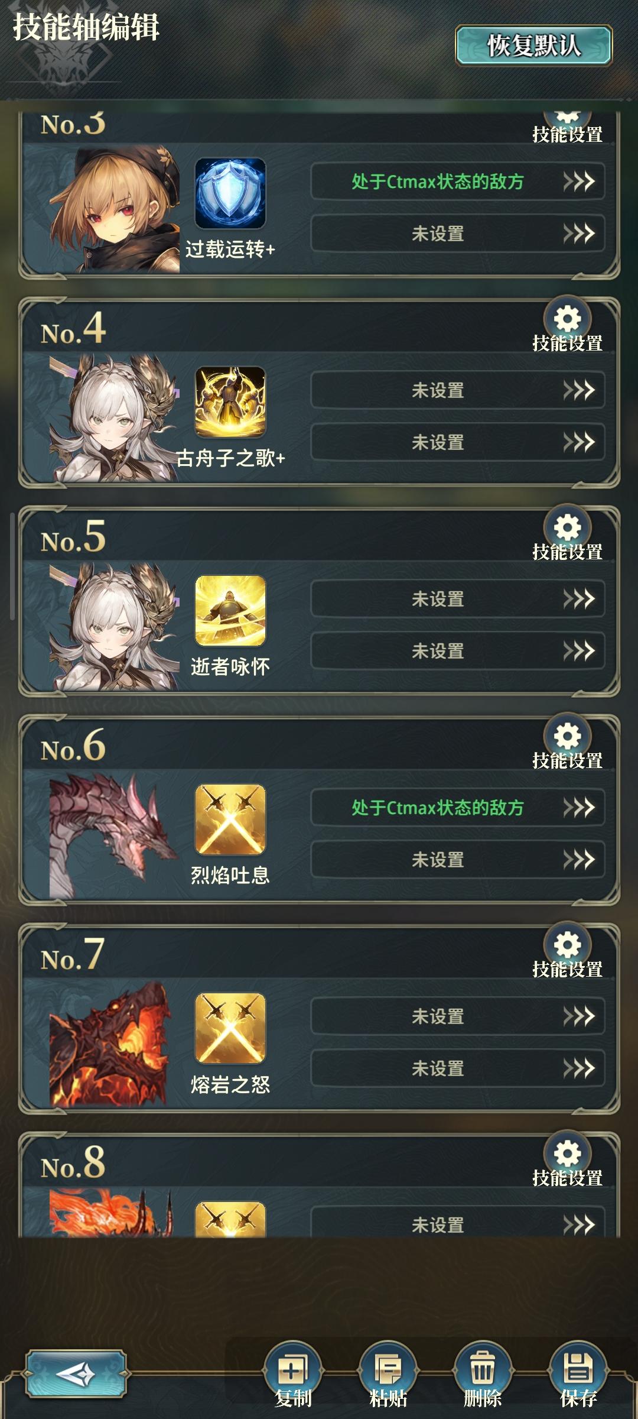Open skill settings gear for No.4

[x=567, y=320]
